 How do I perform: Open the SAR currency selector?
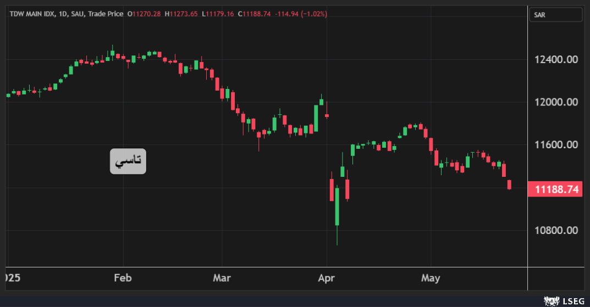(555, 15)
